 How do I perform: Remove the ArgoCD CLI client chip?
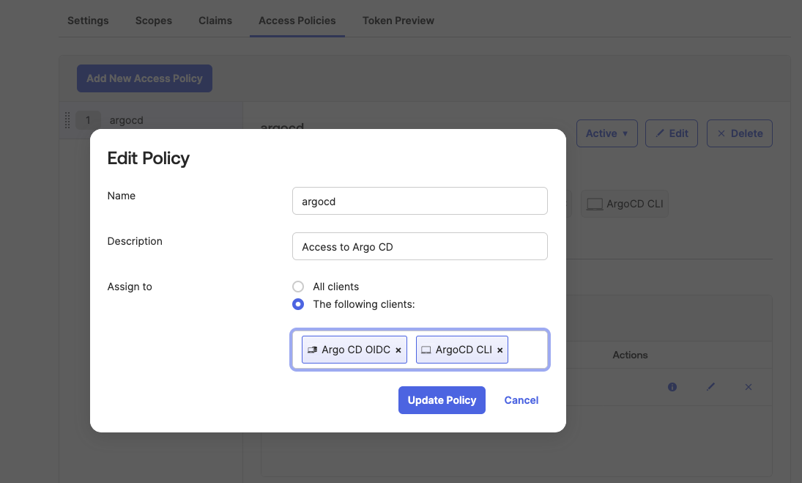[500, 350]
